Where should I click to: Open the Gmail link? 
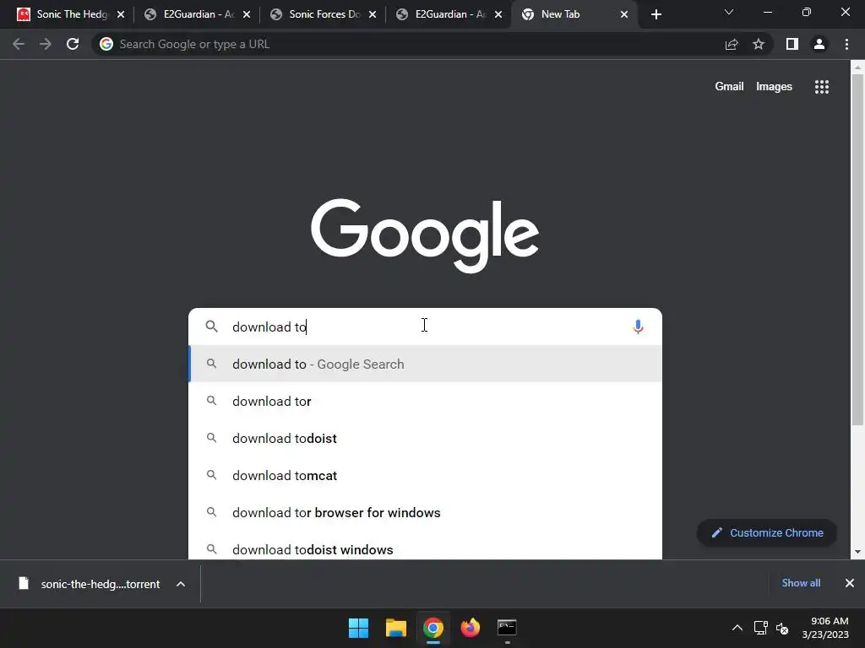click(729, 87)
